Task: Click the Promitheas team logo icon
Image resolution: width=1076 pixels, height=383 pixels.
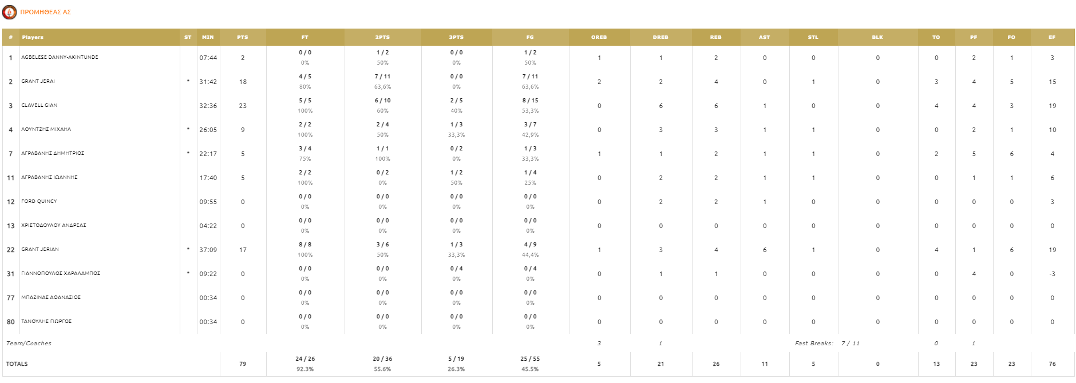Action: click(10, 12)
